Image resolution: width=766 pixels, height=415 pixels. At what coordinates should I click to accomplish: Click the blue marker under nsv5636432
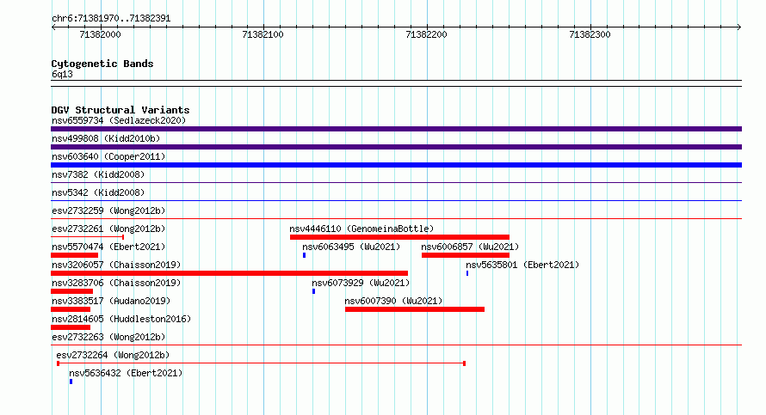[x=71, y=381]
